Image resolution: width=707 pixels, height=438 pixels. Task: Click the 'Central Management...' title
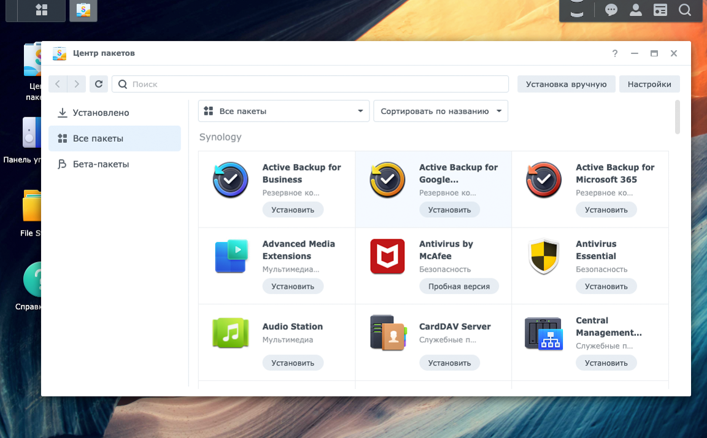[609, 327]
